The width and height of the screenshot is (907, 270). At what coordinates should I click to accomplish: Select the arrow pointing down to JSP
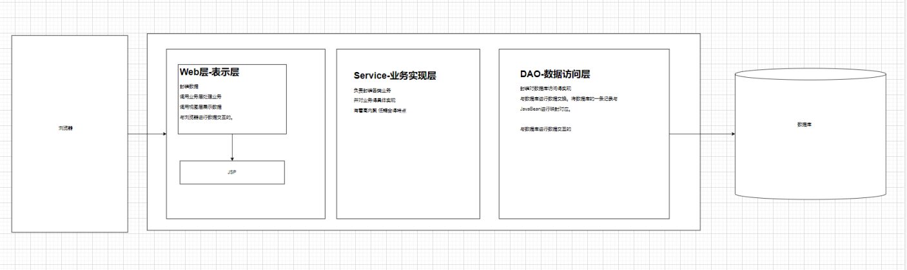point(232,147)
